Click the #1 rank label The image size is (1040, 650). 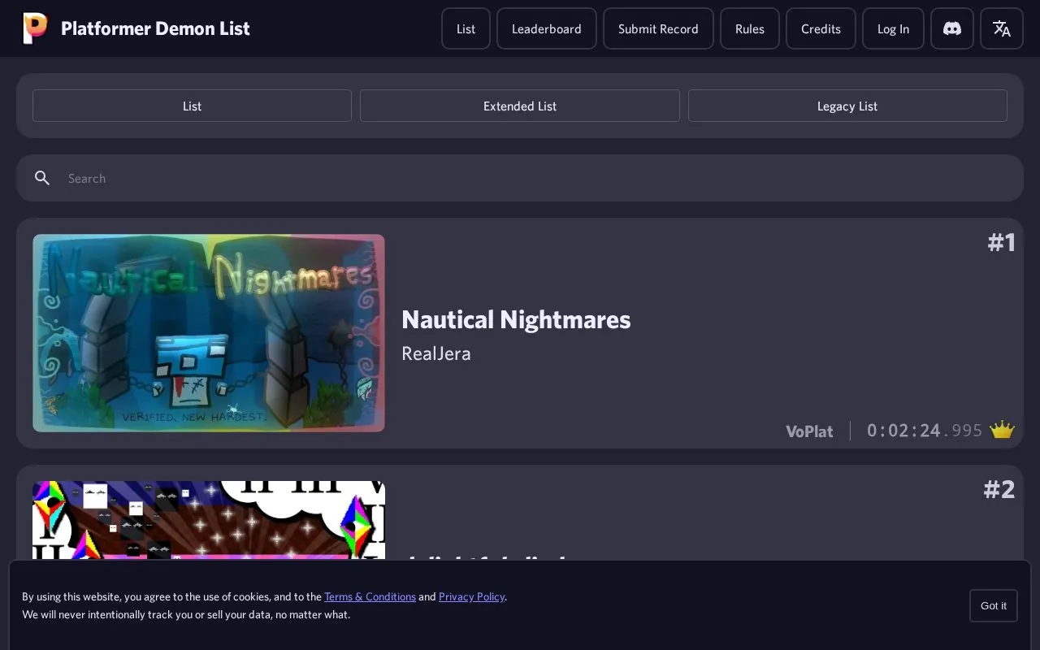pos(1001,242)
